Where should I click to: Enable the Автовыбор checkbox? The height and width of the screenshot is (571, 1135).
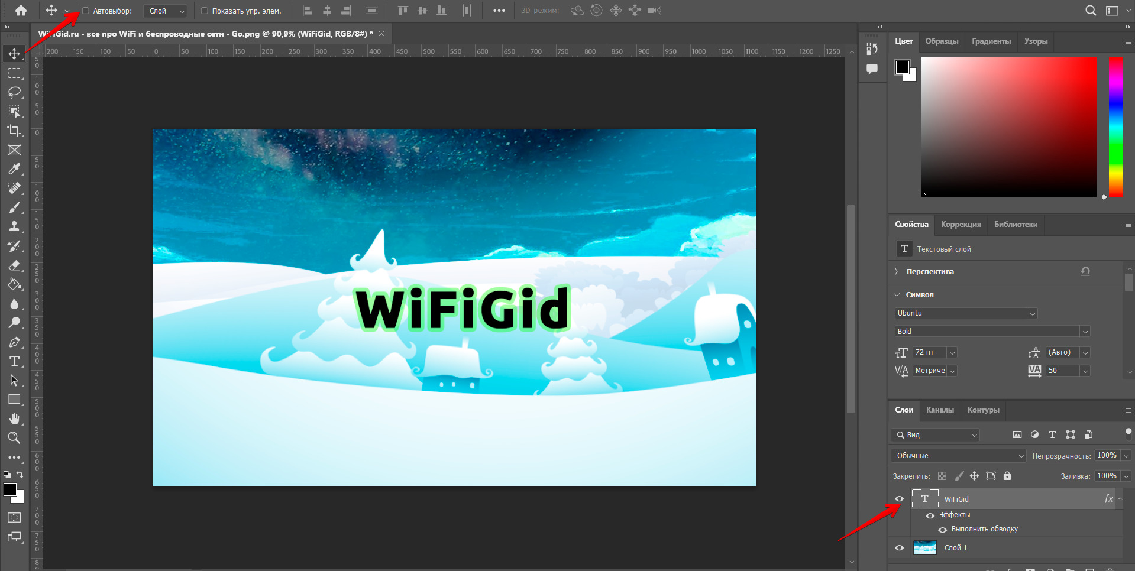coord(86,11)
